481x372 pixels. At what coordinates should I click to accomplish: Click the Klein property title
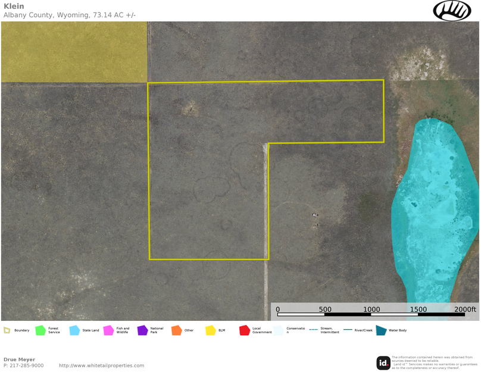(14, 6)
